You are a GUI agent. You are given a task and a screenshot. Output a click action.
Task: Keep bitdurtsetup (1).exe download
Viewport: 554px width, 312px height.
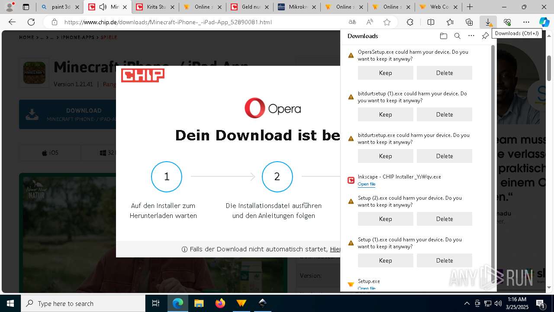pos(385,114)
